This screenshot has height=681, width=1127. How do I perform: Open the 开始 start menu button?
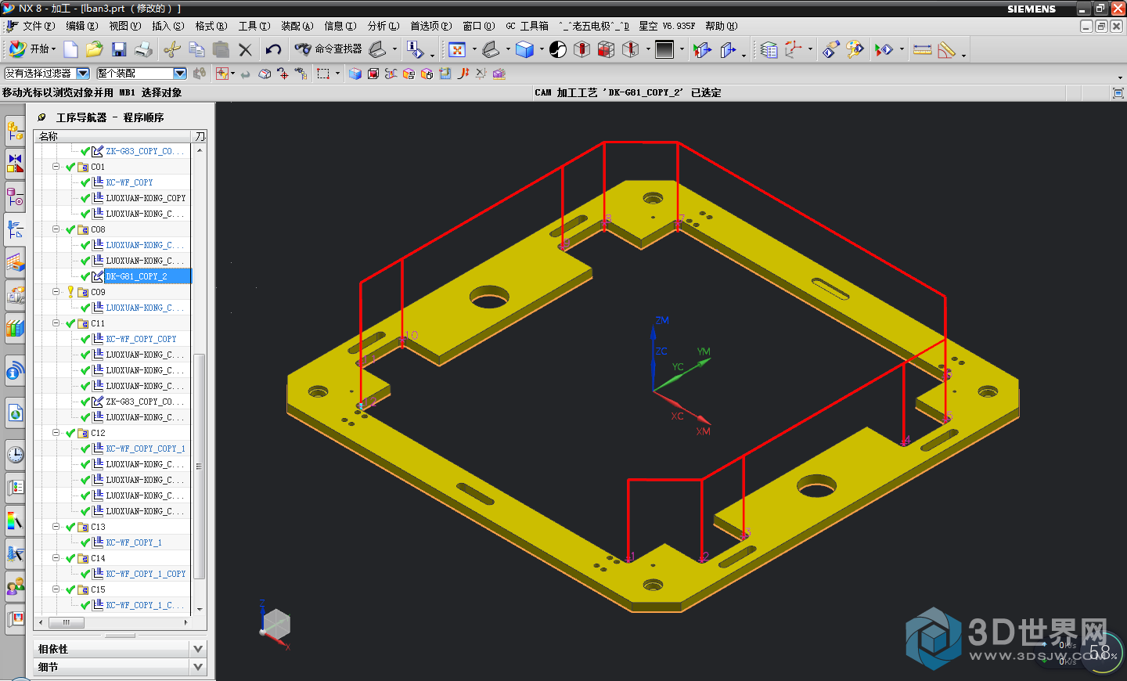pyautogui.click(x=32, y=49)
